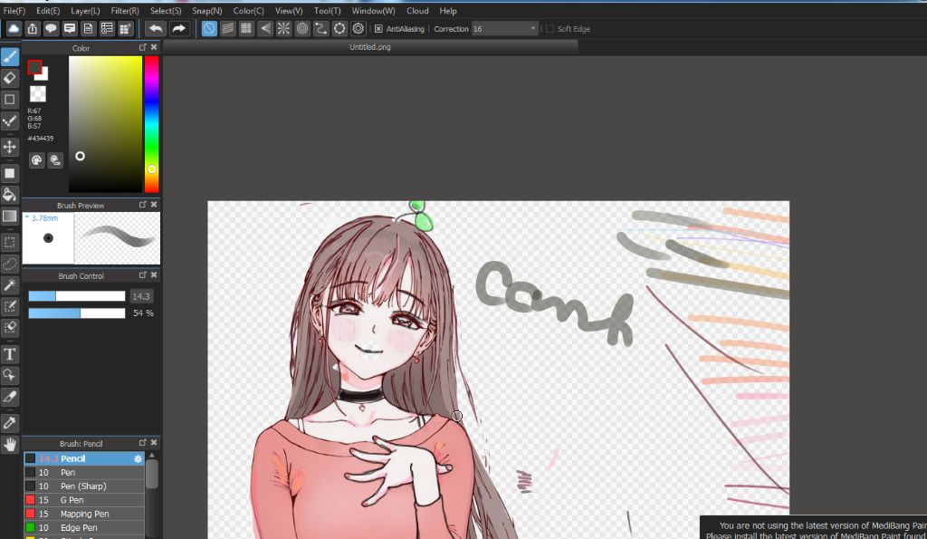The image size is (927, 539).
Task: Click the share/export icon in the toolbar
Action: click(33, 28)
